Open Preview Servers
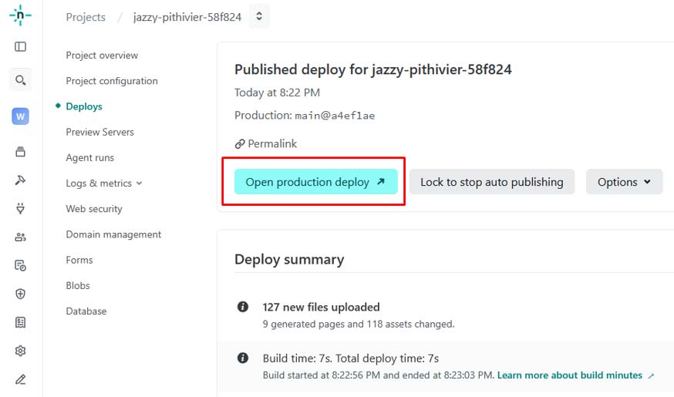This screenshot has width=674, height=397. coord(99,132)
